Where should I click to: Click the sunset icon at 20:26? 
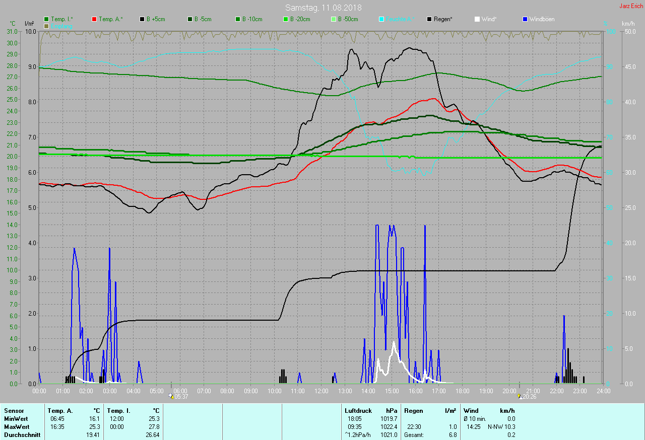[519, 397]
